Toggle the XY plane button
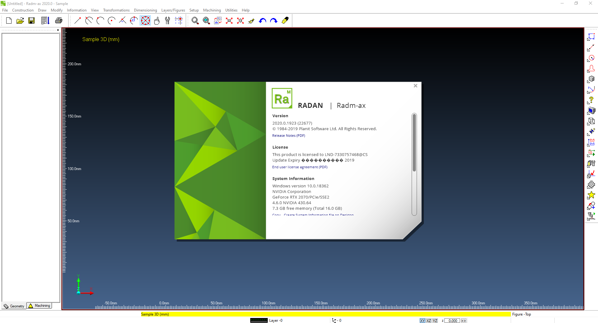This screenshot has width=598, height=323. point(422,321)
